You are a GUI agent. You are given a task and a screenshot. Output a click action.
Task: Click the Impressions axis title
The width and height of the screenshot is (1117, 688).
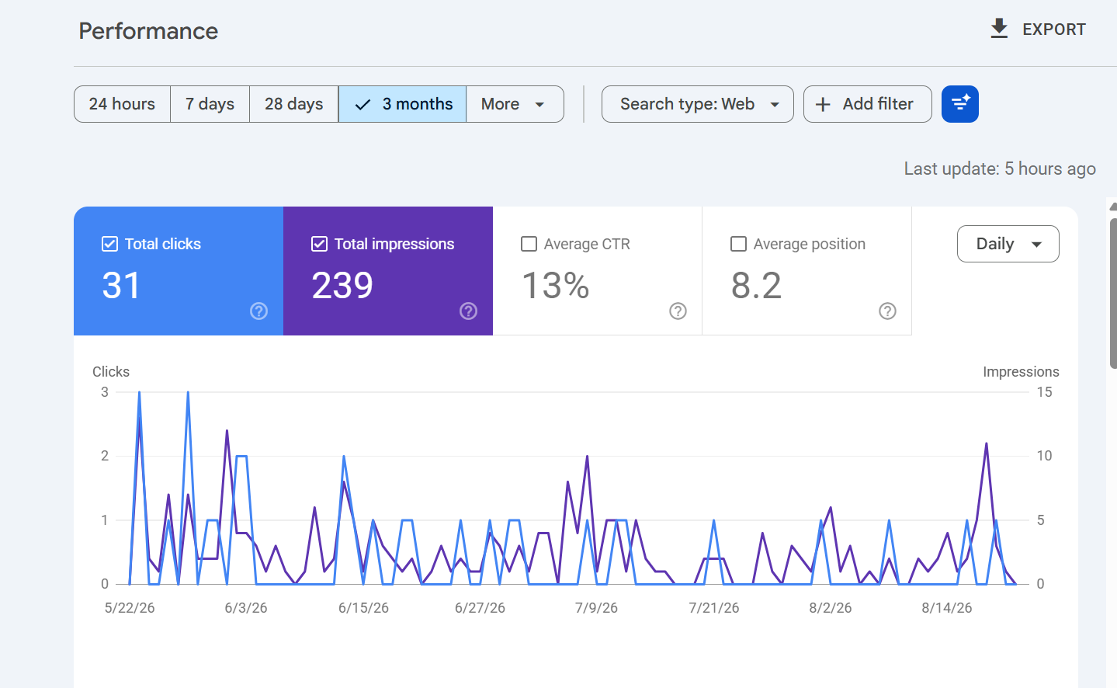[1021, 372]
